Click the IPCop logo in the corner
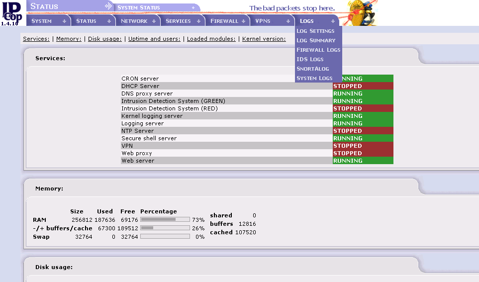The width and height of the screenshot is (479, 282). [x=11, y=12]
